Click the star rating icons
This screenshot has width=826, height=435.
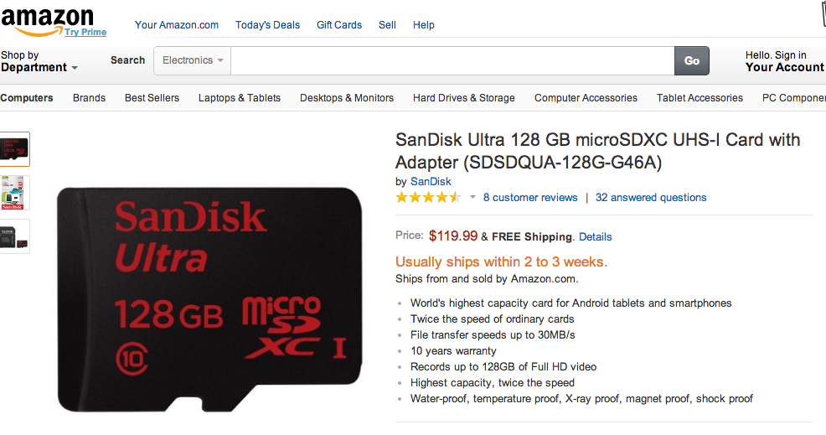[428, 198]
